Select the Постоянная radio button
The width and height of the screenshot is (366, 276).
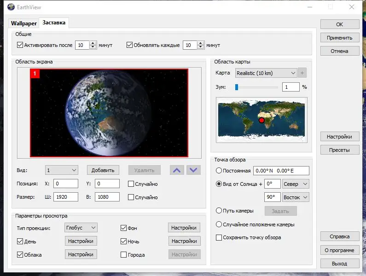(x=219, y=171)
